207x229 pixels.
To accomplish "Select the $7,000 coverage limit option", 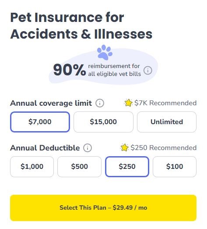I will (x=40, y=122).
